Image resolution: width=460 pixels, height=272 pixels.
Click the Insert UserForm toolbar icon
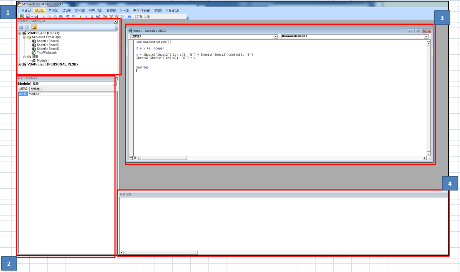(x=28, y=16)
